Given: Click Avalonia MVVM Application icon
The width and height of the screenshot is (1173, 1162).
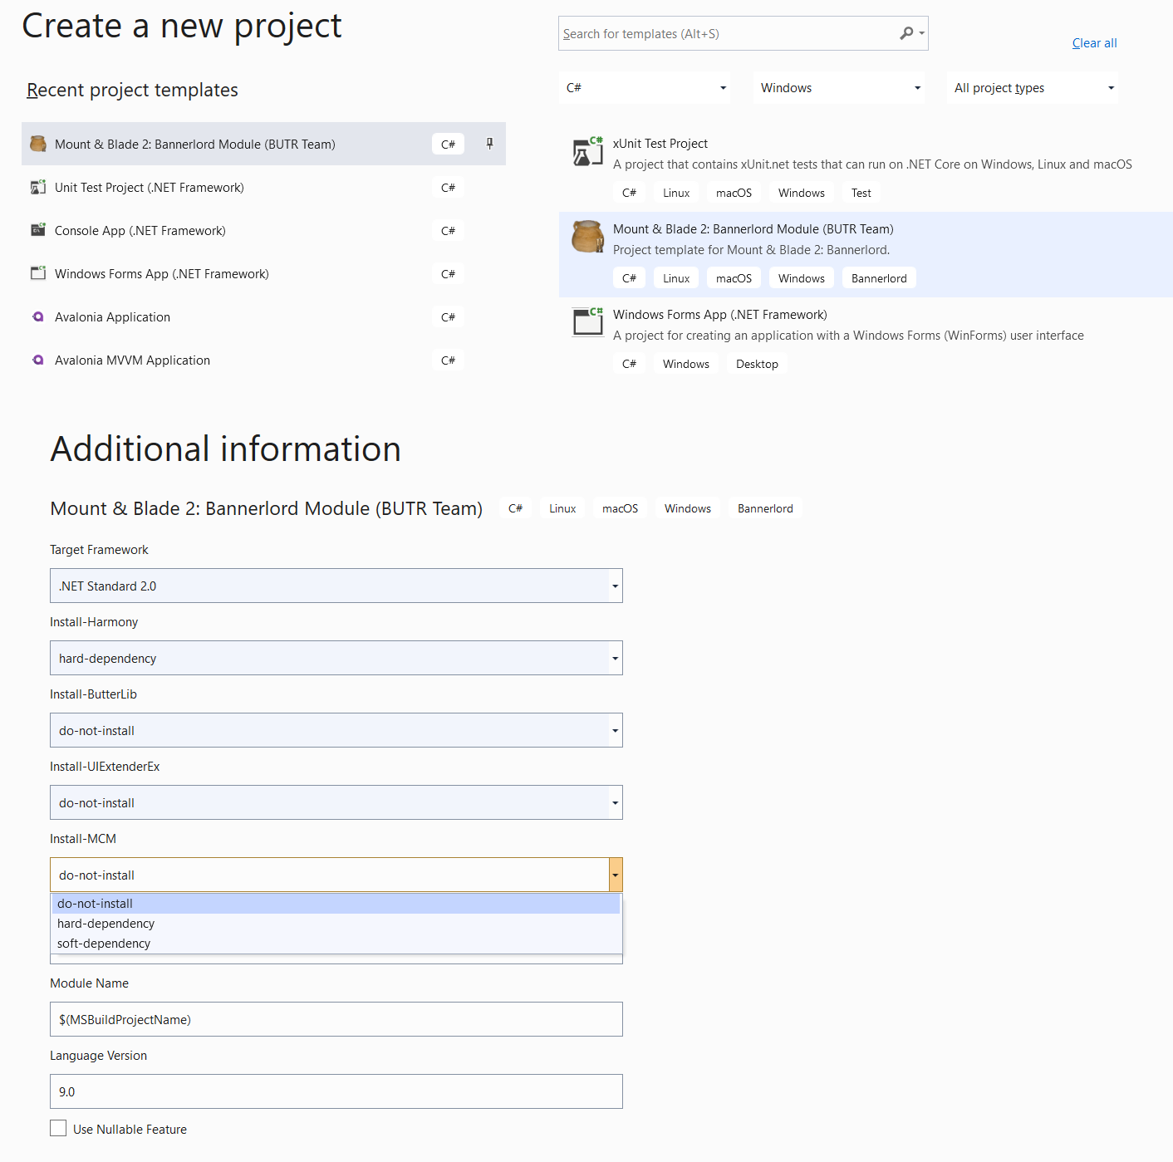Looking at the screenshot, I should [x=38, y=360].
